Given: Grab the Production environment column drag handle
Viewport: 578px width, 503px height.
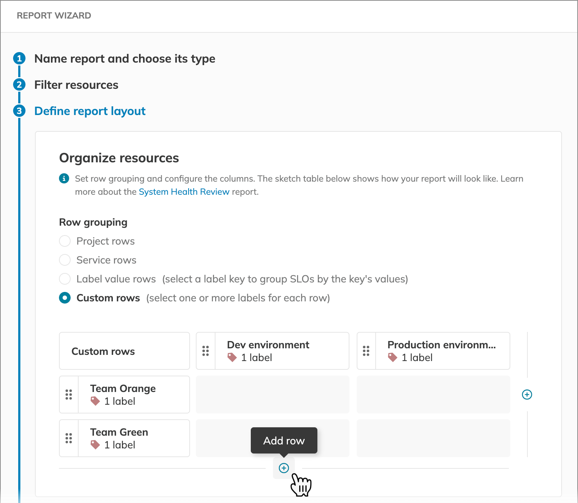Looking at the screenshot, I should (366, 351).
